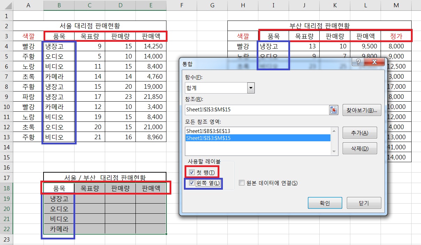Click cell B19 containing 냉장고

[x=59, y=199]
